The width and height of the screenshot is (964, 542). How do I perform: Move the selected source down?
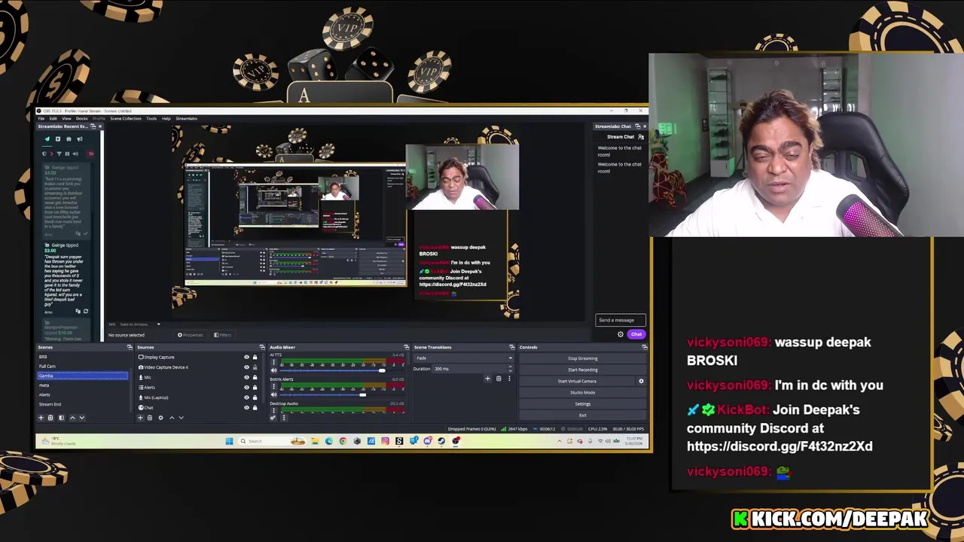[x=181, y=418]
